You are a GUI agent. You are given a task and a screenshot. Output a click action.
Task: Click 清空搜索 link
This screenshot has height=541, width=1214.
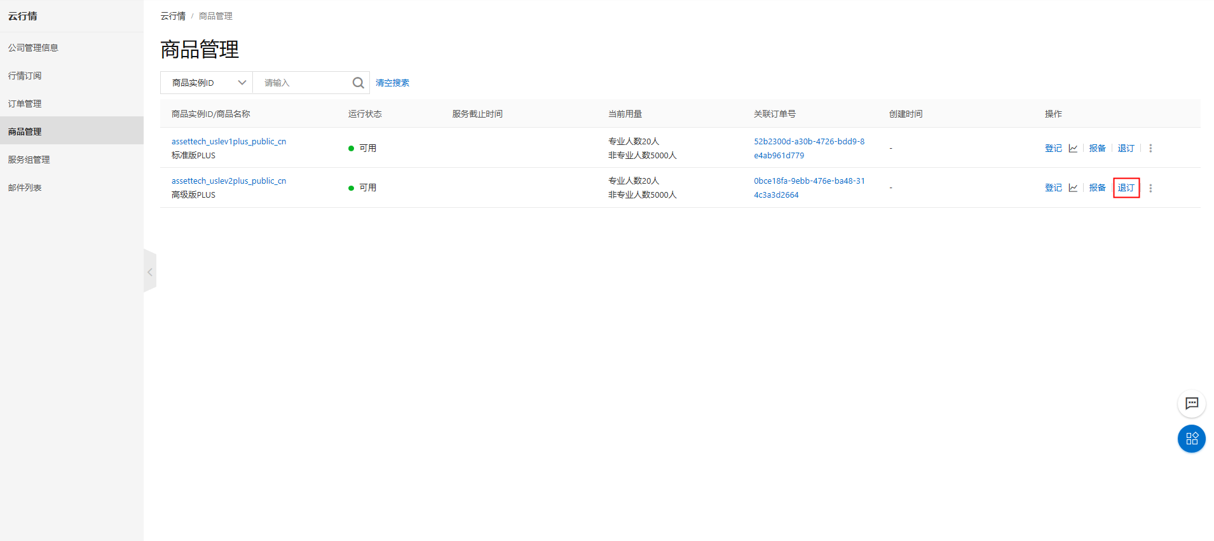tap(392, 83)
